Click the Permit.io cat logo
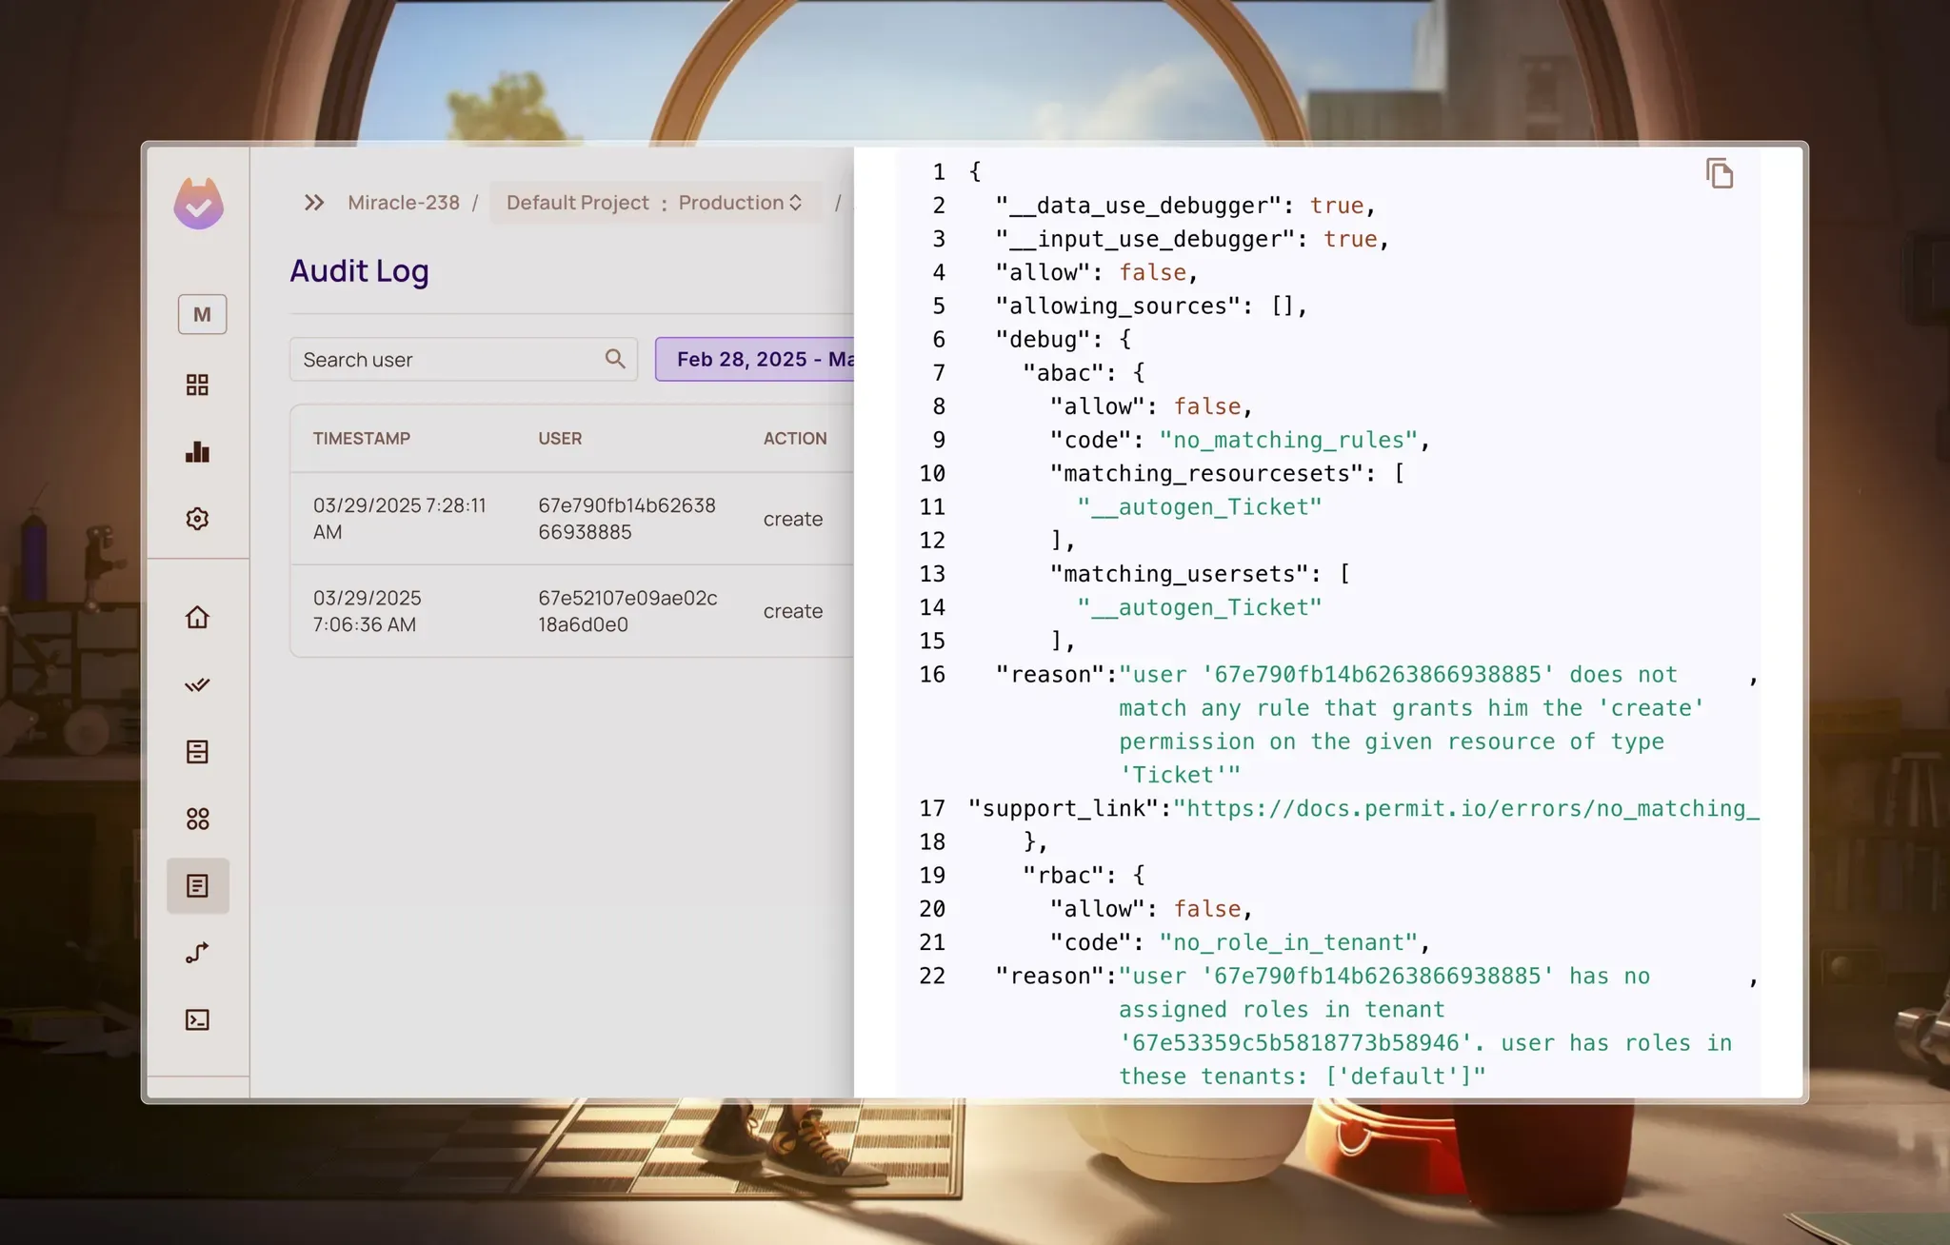1950x1245 pixels. coord(198,204)
